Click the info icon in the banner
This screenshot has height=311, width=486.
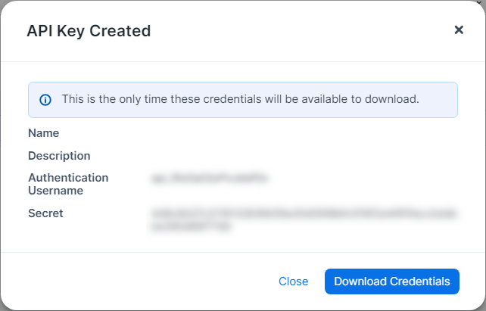point(45,100)
